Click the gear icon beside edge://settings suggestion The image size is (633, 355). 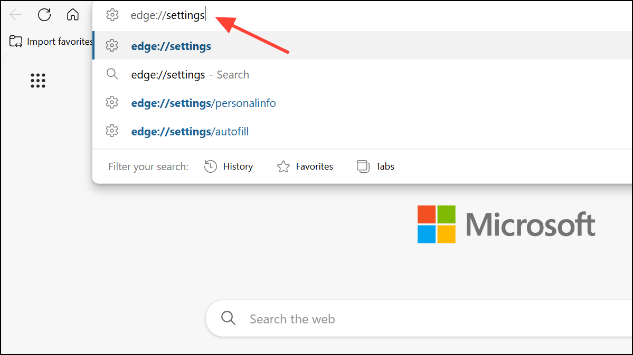pos(112,46)
